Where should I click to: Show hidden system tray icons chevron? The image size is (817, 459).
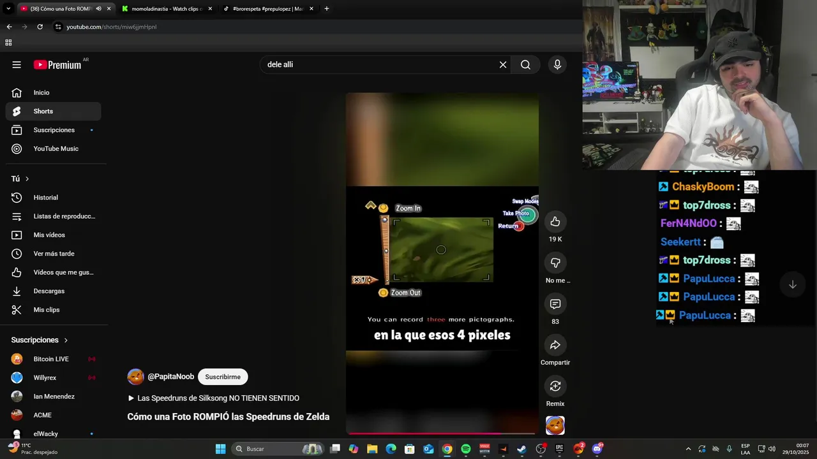click(688, 449)
